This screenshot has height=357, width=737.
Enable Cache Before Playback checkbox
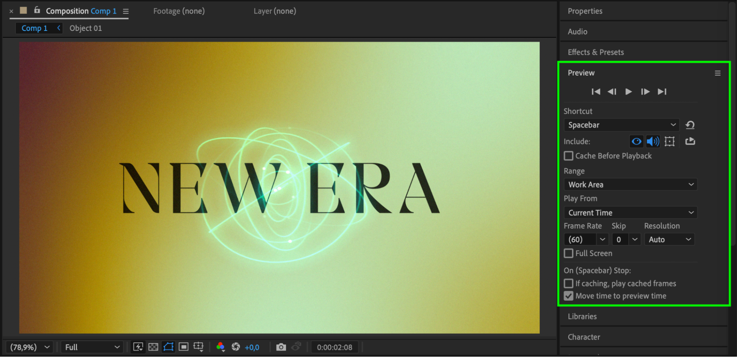coord(569,156)
